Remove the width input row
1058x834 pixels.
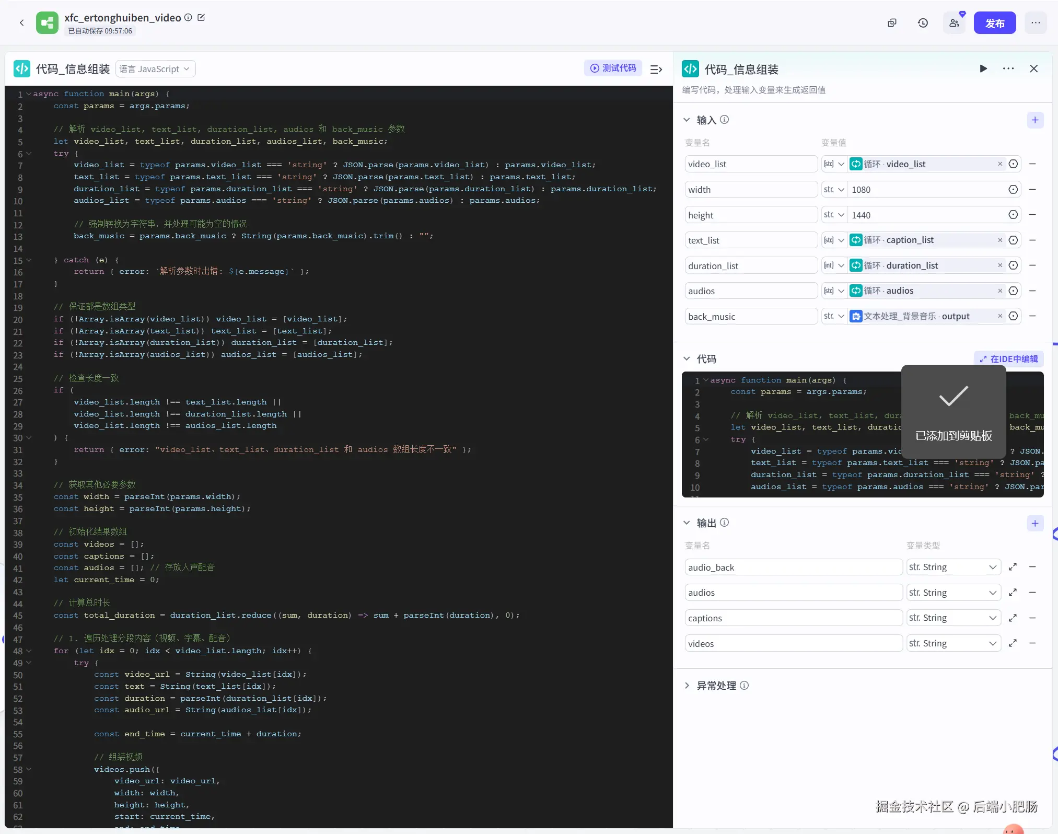tap(1032, 190)
